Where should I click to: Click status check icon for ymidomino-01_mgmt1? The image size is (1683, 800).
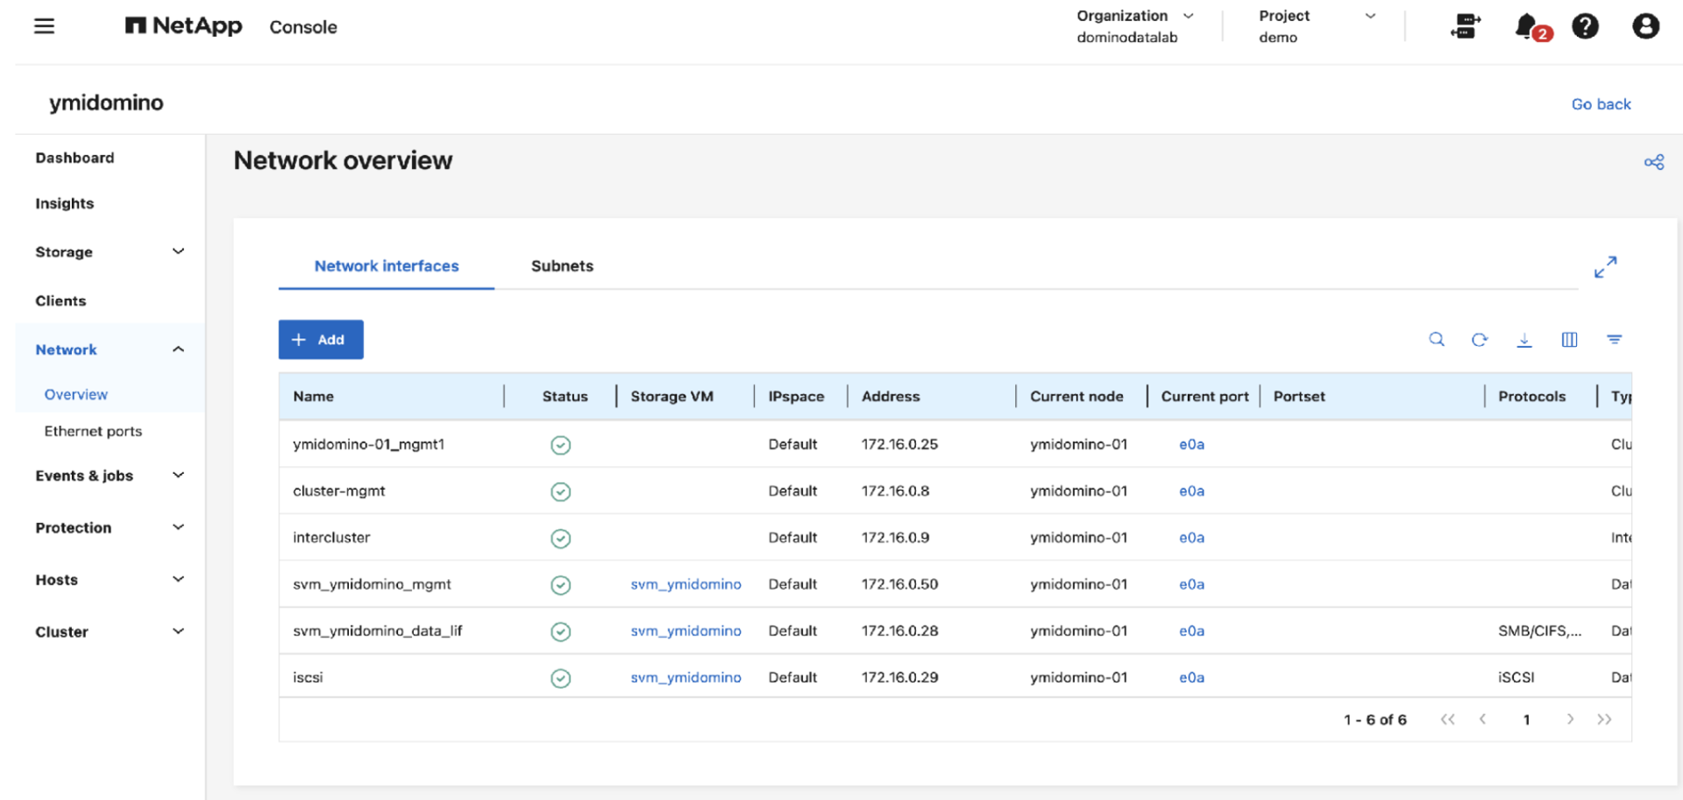point(561,445)
